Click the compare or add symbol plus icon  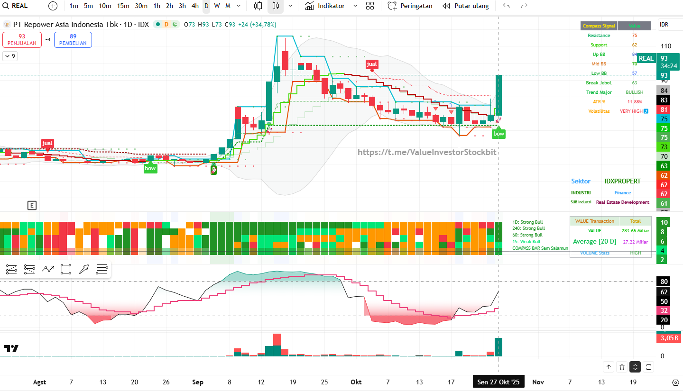coord(53,6)
